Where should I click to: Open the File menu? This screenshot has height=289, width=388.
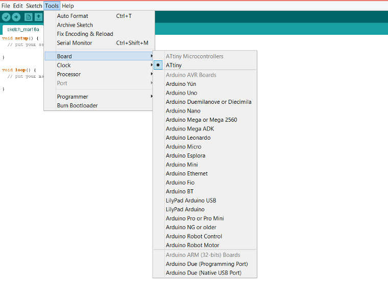(x=6, y=6)
